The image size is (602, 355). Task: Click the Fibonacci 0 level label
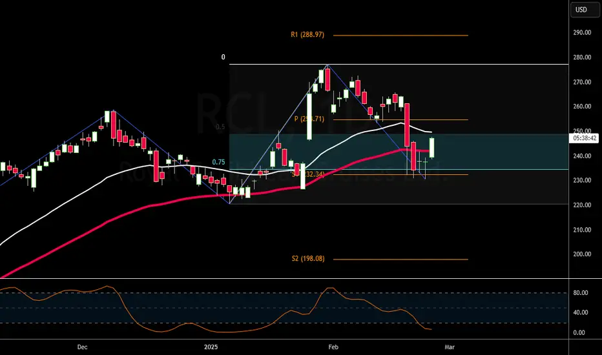[x=223, y=57]
